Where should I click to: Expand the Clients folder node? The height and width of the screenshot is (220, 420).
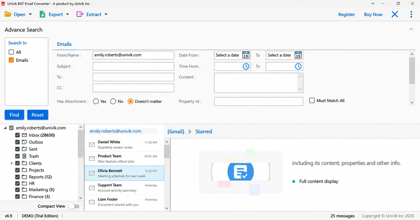(12, 163)
